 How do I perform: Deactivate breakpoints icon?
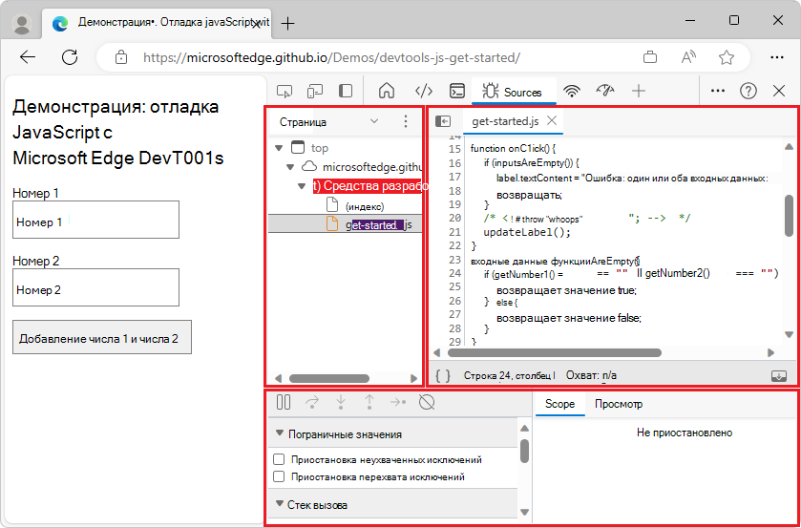click(427, 402)
